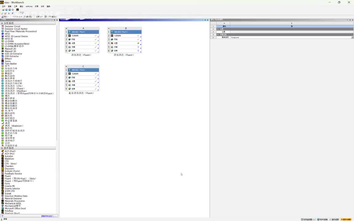The width and height of the screenshot is (354, 221).
Task: Click the unfulfilled status icon on B 求解
Action: (138, 47)
